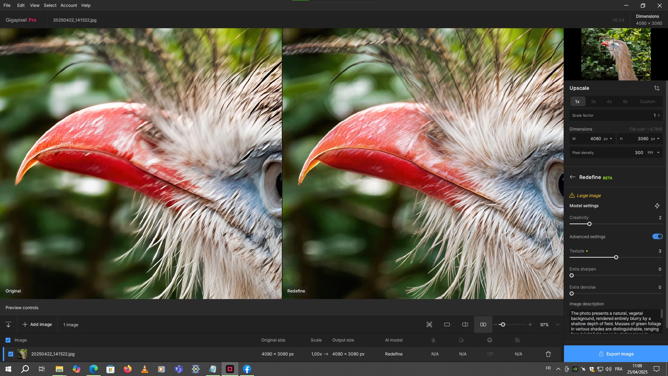This screenshot has height=376, width=668.
Task: Delete 20250422_141522.jpg with the trash icon
Action: click(548, 354)
